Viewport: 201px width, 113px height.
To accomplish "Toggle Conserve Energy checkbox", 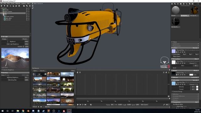I will click(172, 92).
